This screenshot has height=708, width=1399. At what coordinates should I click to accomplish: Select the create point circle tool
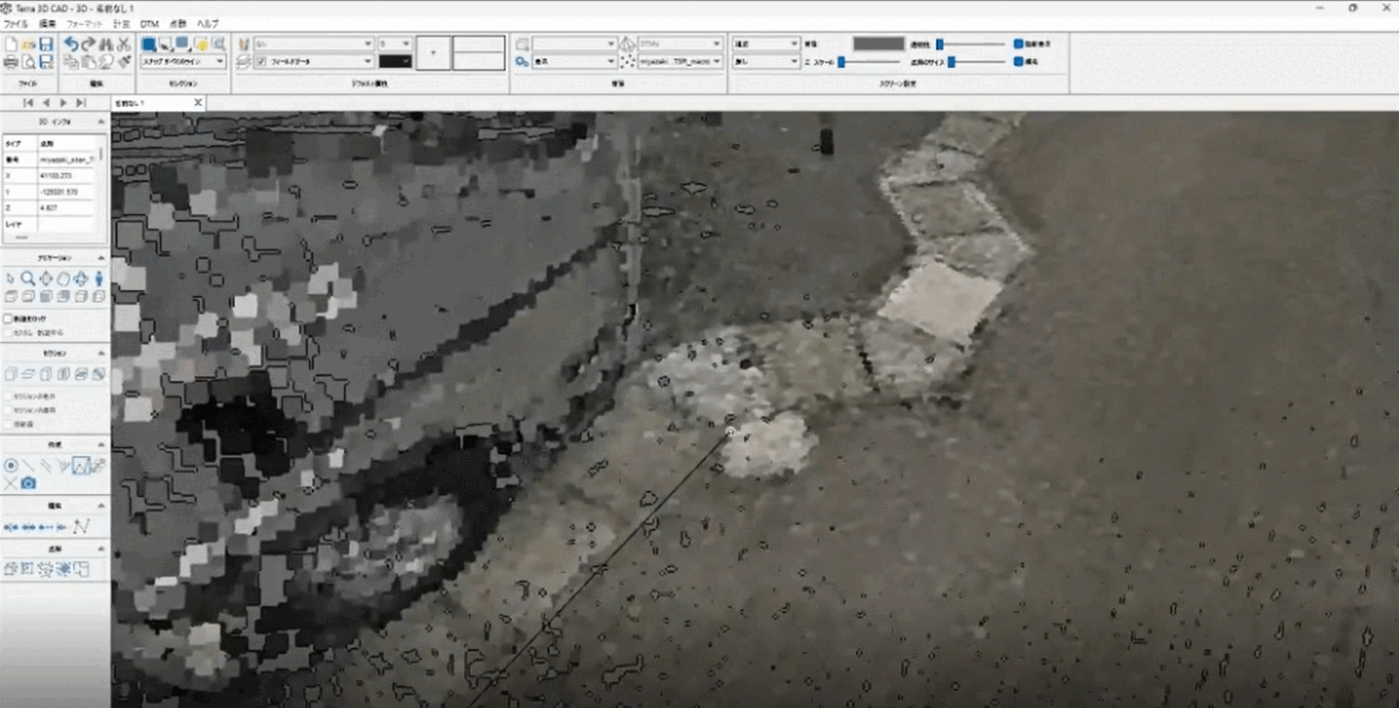coord(11,466)
